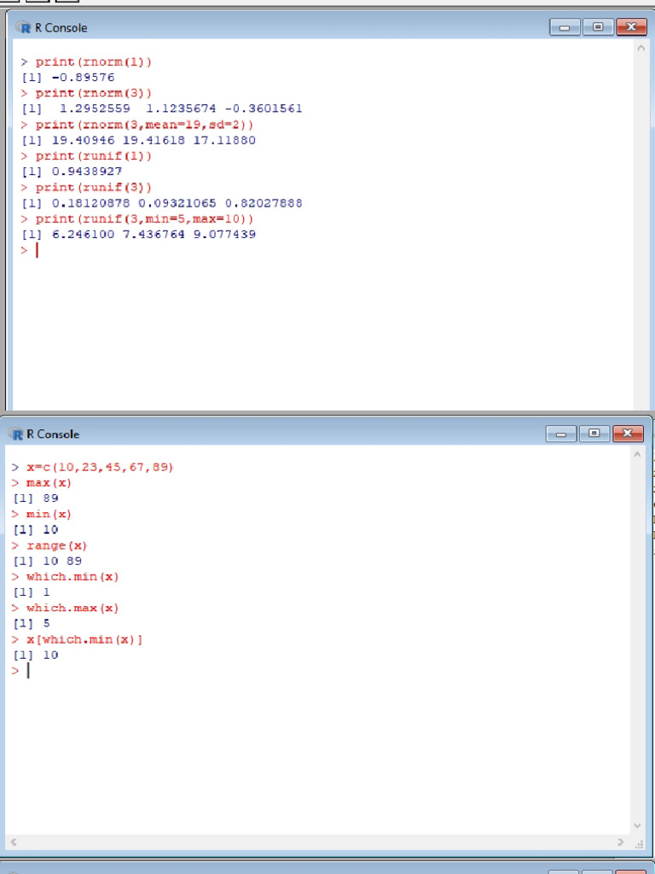Click the value 0.18120878
The width and height of the screenshot is (655, 874).
click(90, 203)
